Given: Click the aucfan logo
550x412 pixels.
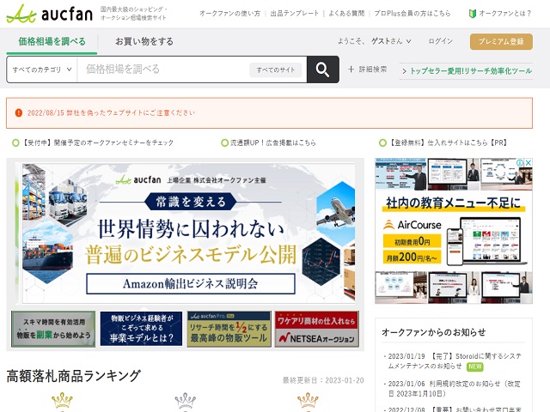Looking at the screenshot, I should pos(50,14).
